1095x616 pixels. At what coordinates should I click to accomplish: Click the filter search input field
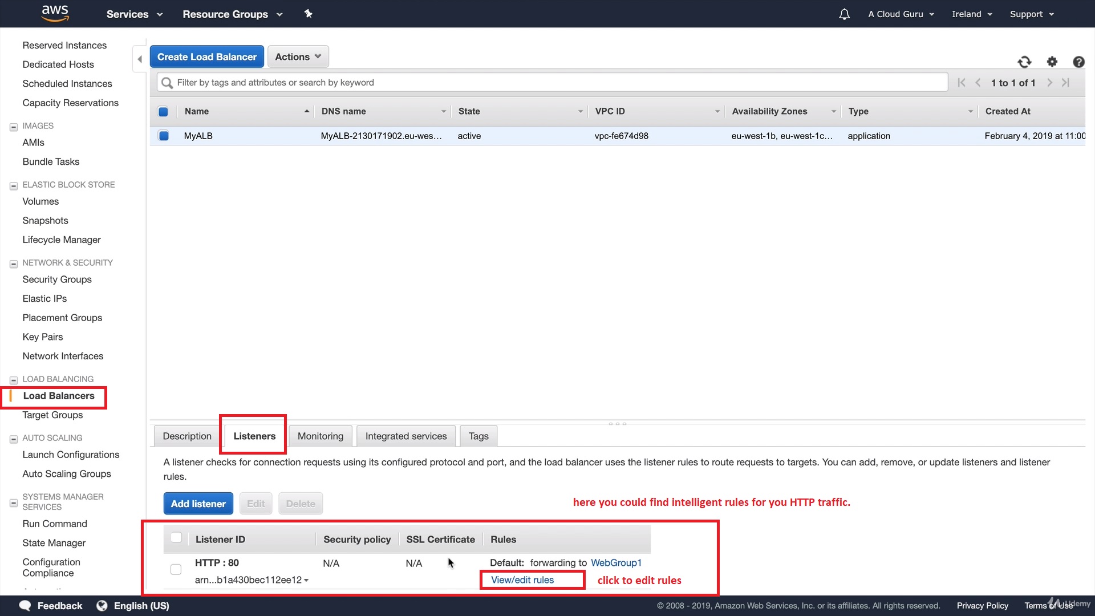click(x=559, y=83)
